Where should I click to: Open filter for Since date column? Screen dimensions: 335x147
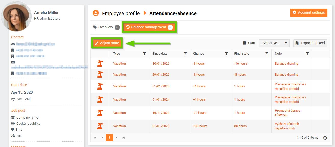(x=185, y=54)
